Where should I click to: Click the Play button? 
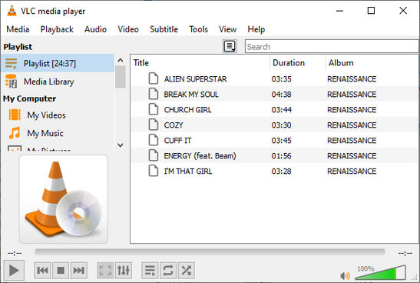click(x=14, y=270)
